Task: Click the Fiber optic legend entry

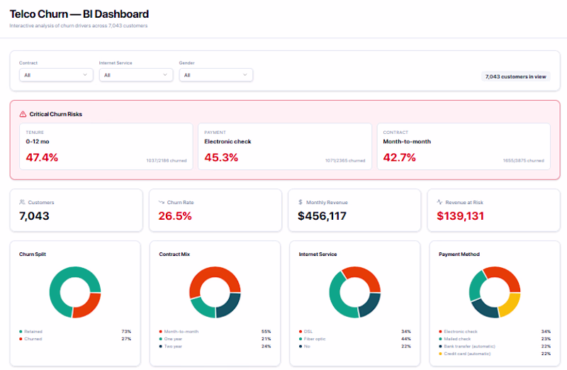Action: 355,339
